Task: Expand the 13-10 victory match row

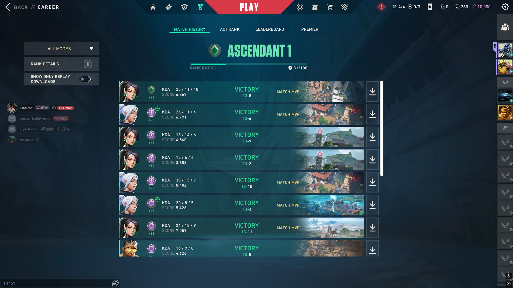Action: (x=241, y=182)
